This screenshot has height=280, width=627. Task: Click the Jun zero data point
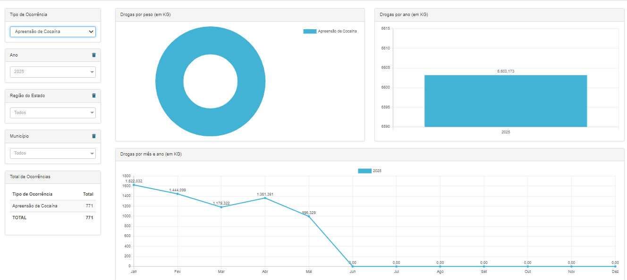pos(353,266)
